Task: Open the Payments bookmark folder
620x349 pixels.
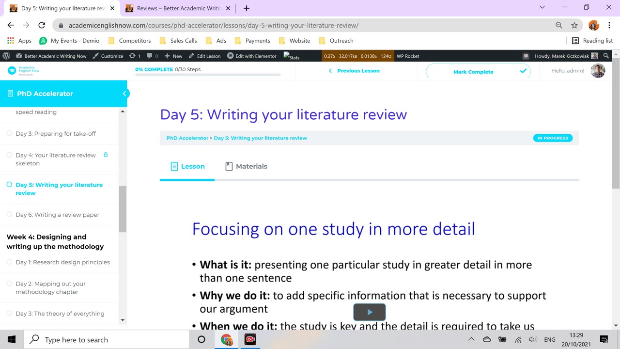Action: coord(252,41)
